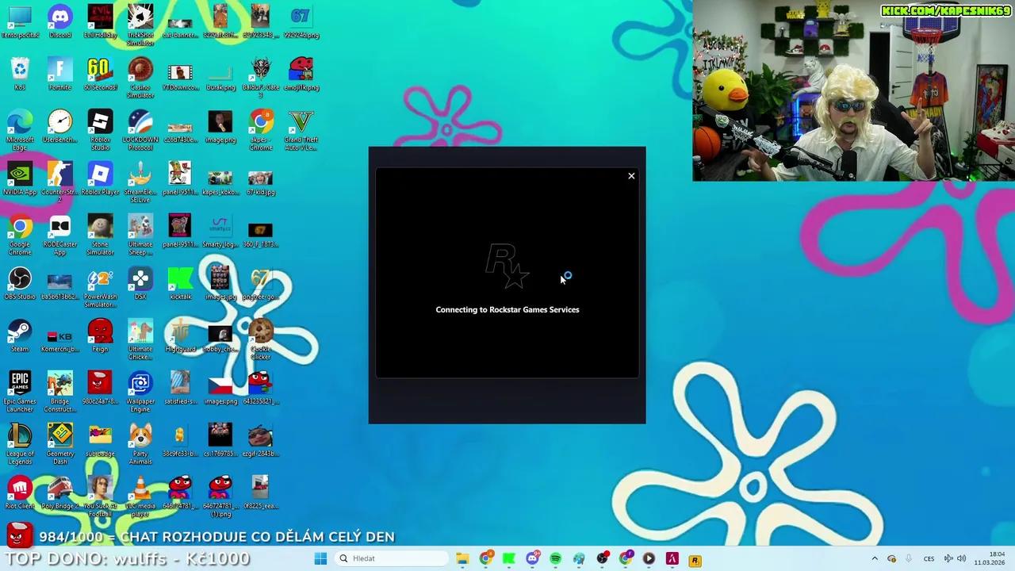The image size is (1015, 571).
Task: Open the DSX desktop shortcut
Action: point(140,284)
